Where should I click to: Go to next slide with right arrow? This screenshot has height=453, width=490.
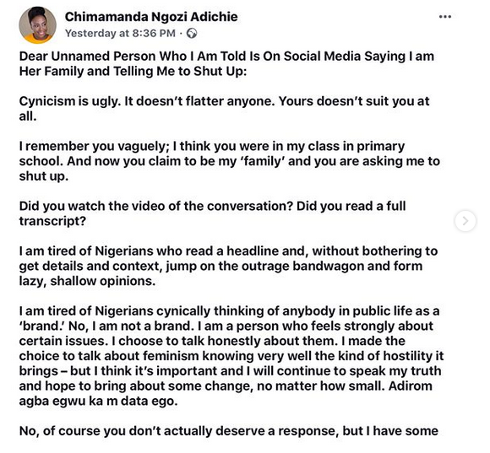click(x=465, y=221)
